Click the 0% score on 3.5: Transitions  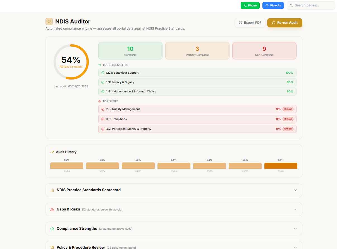(278, 119)
